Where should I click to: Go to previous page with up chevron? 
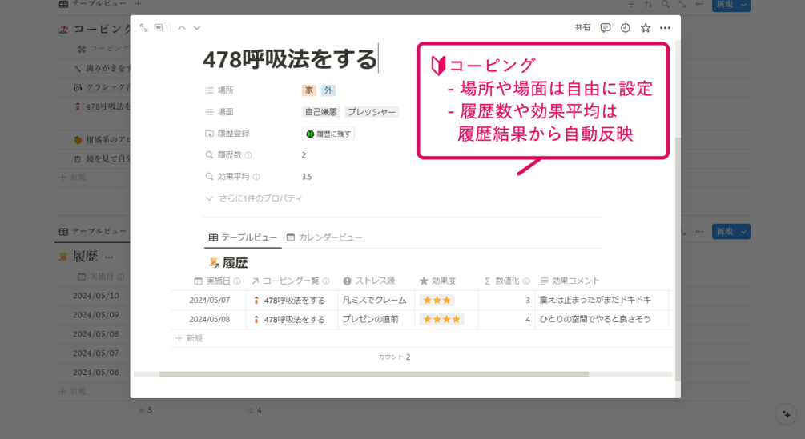[182, 28]
